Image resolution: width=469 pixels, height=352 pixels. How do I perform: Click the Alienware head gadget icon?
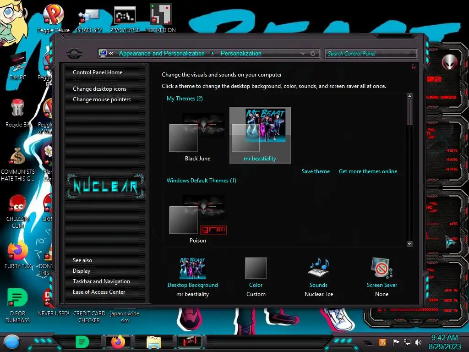(449, 62)
